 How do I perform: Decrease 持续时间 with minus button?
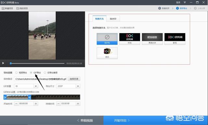click(x=58, y=104)
